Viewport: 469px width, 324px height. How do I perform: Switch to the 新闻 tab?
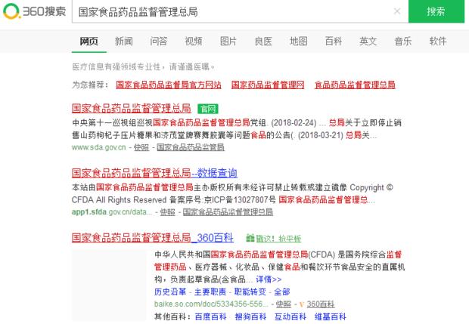(x=123, y=42)
